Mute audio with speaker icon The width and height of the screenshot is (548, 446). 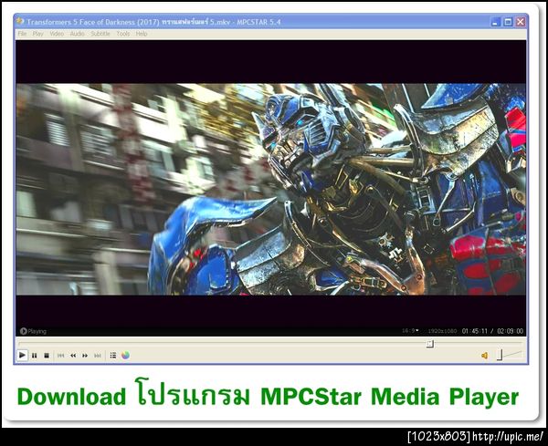coord(484,356)
